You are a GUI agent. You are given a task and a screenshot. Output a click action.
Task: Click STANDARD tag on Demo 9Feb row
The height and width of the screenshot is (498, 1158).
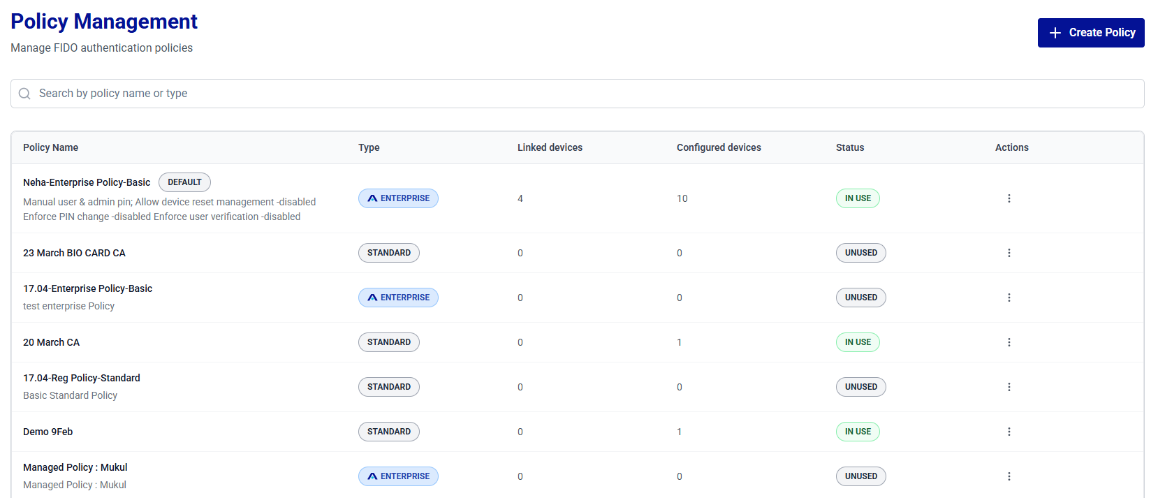pyautogui.click(x=389, y=432)
